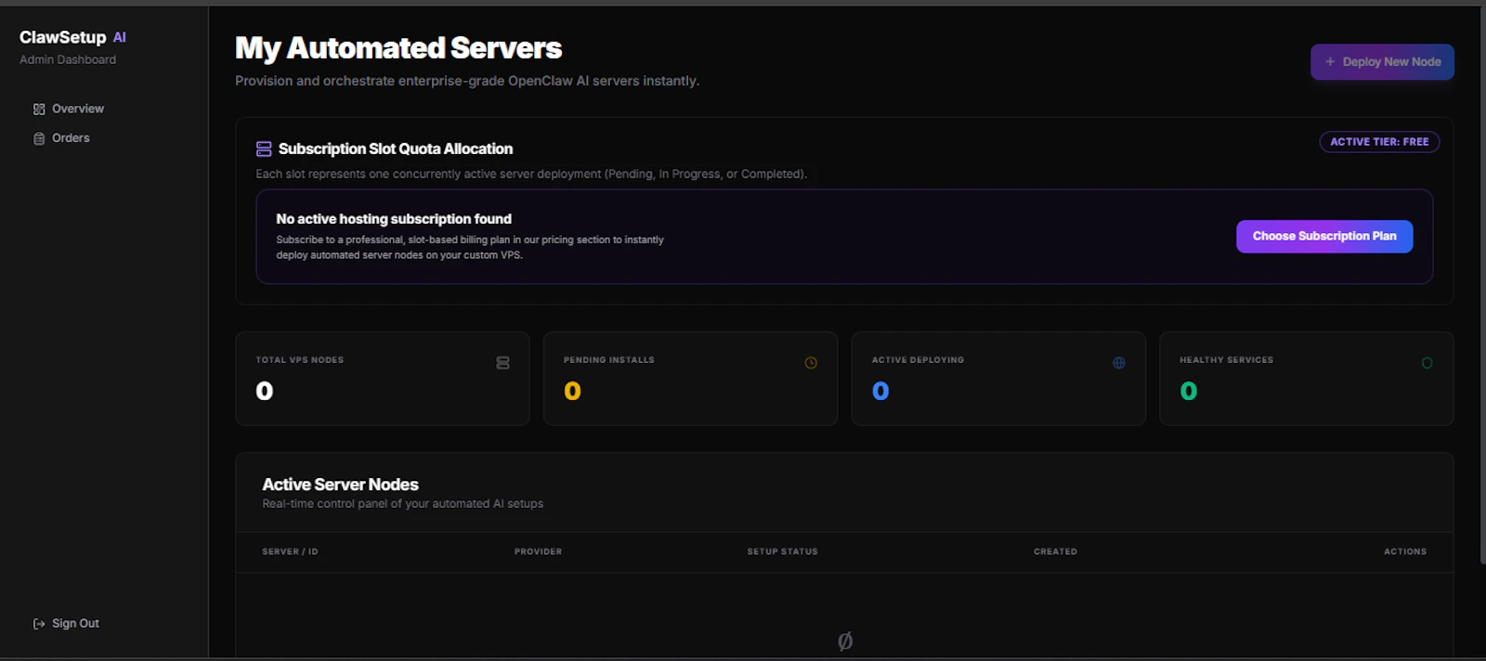This screenshot has width=1486, height=661.
Task: Click 'No active hosting subscription found' text
Action: click(x=394, y=219)
